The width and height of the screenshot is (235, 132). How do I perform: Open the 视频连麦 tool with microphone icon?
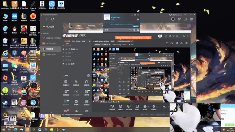pos(66,93)
